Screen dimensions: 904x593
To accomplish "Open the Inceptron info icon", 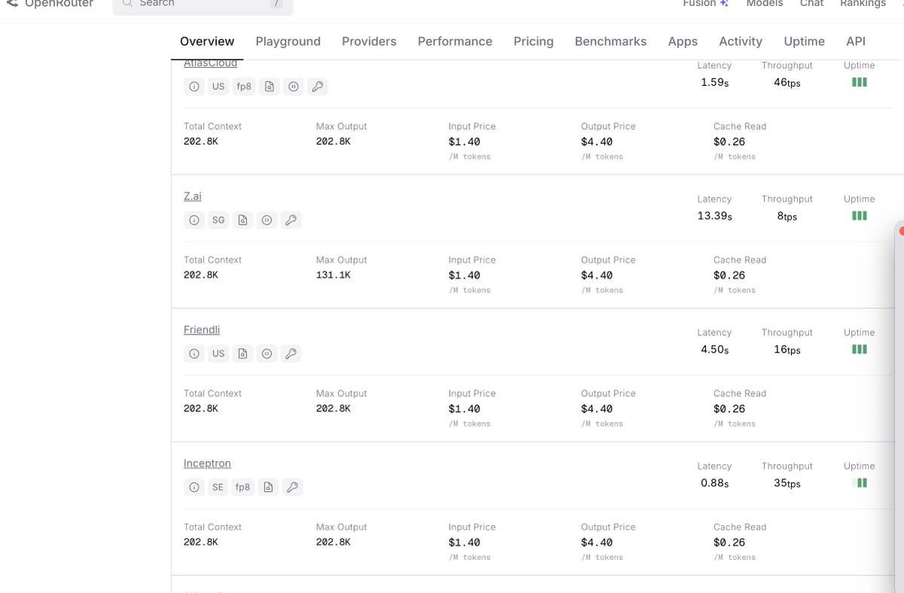I will click(x=194, y=488).
